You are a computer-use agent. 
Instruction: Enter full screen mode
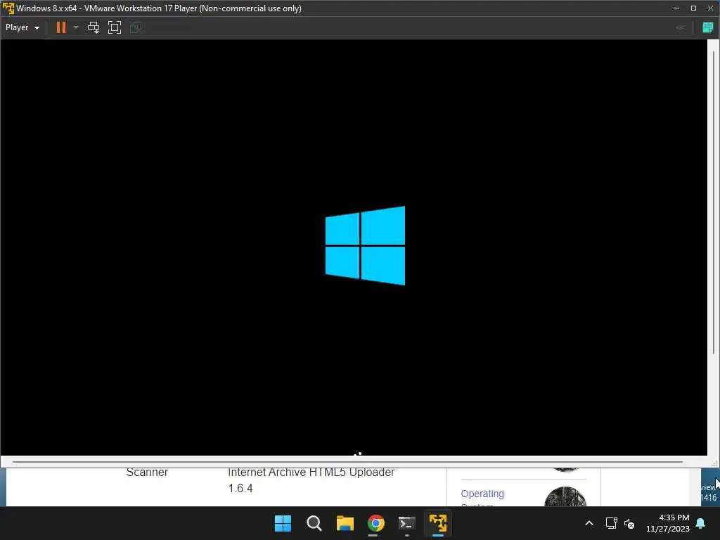(x=115, y=27)
